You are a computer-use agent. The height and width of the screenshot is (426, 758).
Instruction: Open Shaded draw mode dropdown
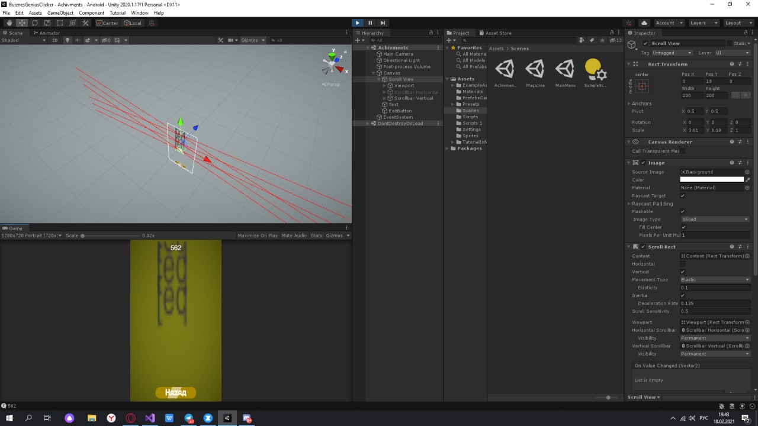(23, 40)
